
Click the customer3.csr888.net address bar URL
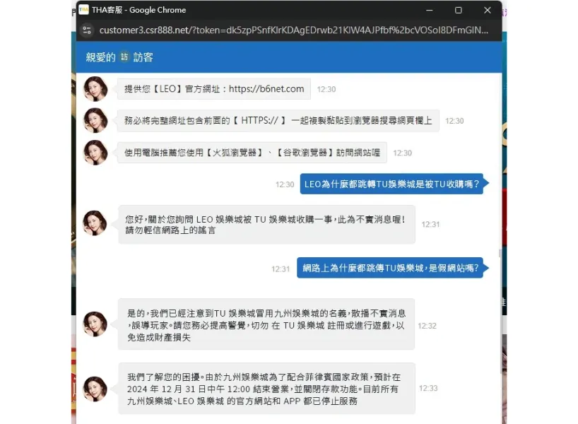[x=294, y=30]
